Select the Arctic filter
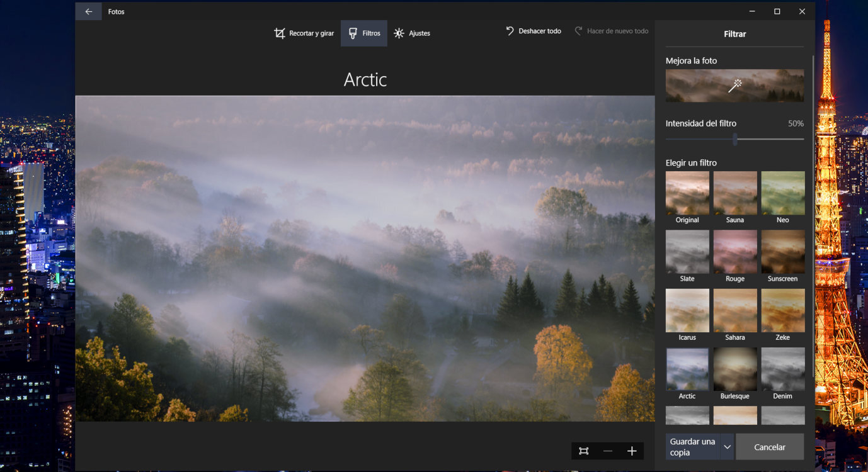The image size is (868, 472). [x=687, y=369]
